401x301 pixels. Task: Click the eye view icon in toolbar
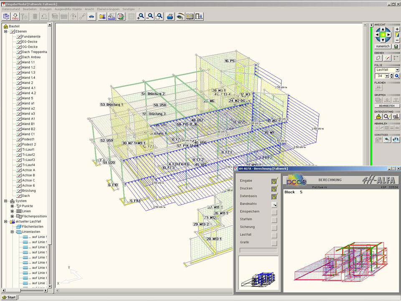click(x=180, y=17)
